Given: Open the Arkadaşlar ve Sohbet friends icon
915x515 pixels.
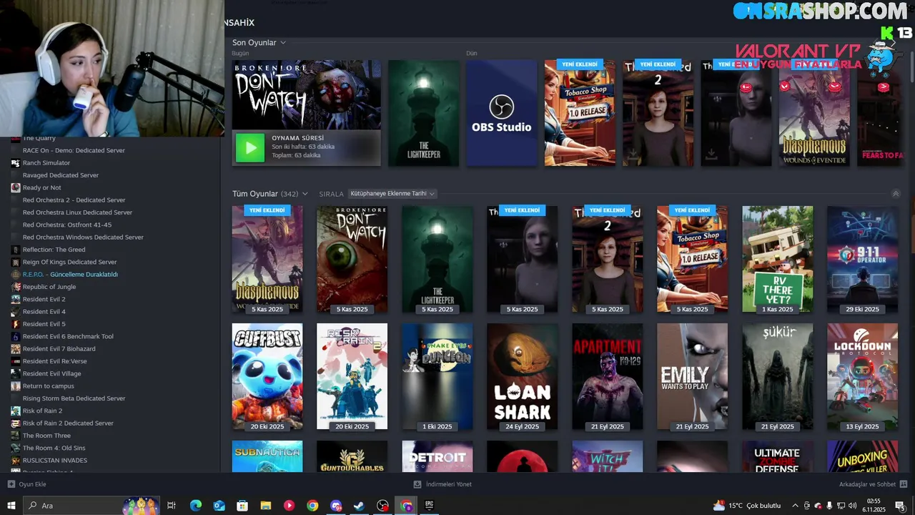Looking at the screenshot, I should (904, 484).
